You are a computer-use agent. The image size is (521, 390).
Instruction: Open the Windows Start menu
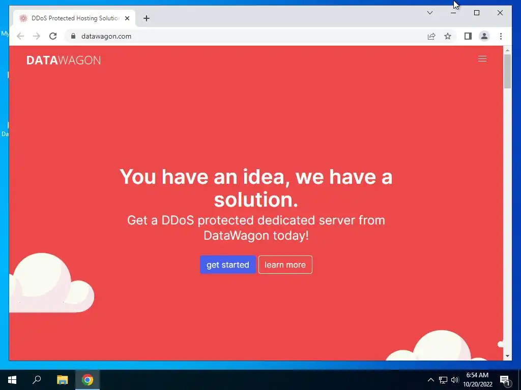click(12, 380)
